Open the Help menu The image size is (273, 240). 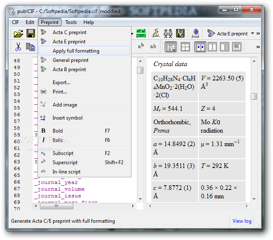pos(88,22)
